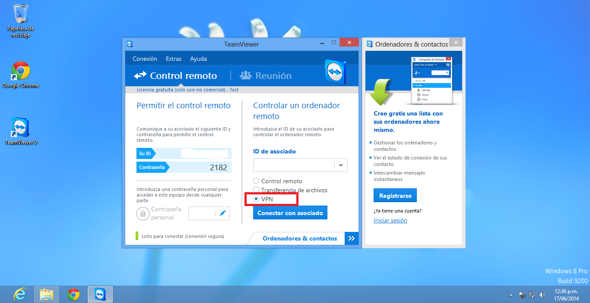590x303 pixels.
Task: Click the pencil icon for personal password
Action: (223, 213)
